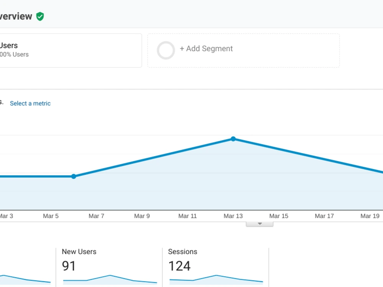
Task: Click the Mar 6 data point on chart
Action: click(x=74, y=176)
